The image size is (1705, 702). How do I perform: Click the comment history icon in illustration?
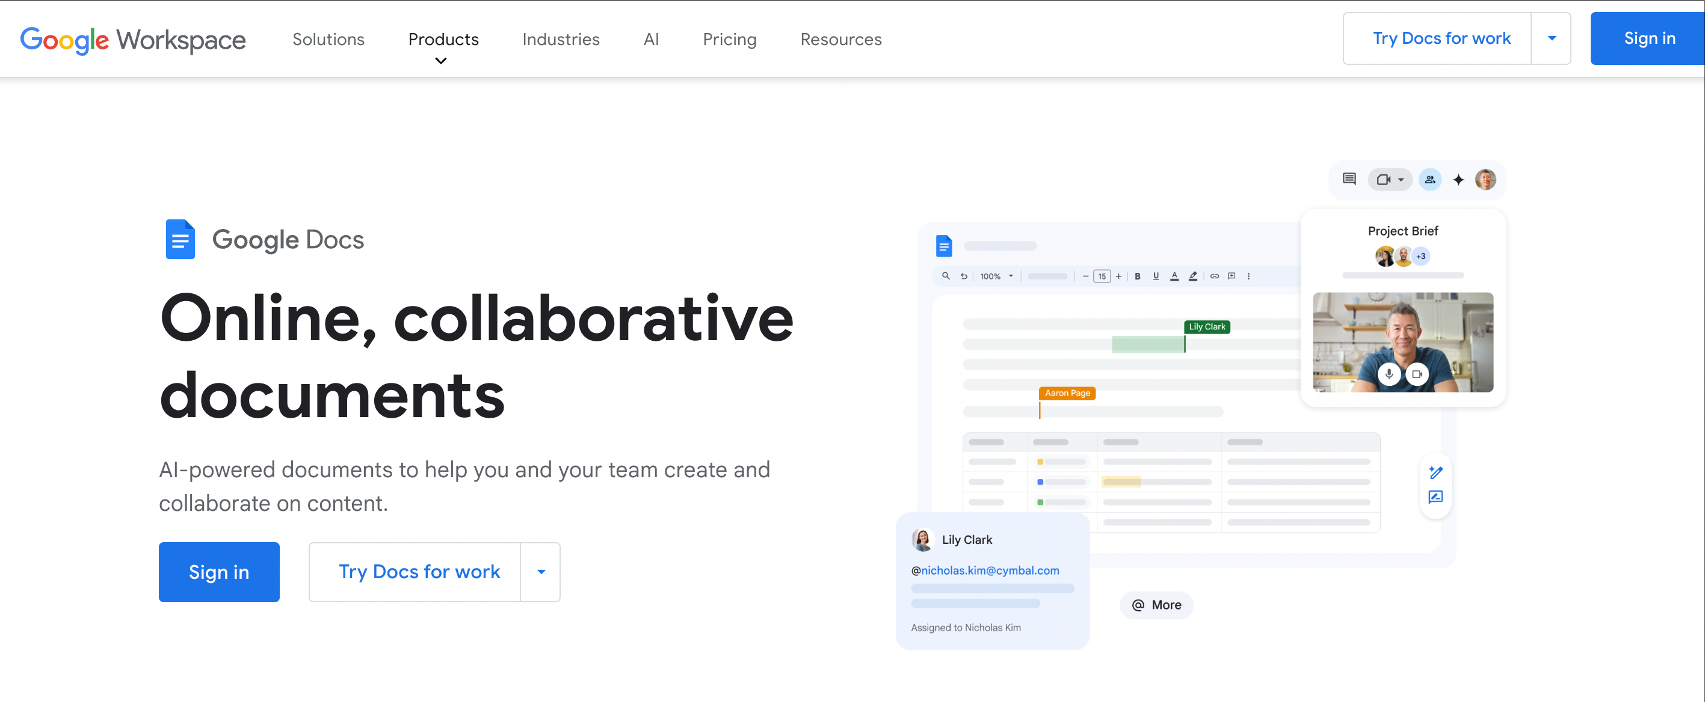(x=1349, y=179)
